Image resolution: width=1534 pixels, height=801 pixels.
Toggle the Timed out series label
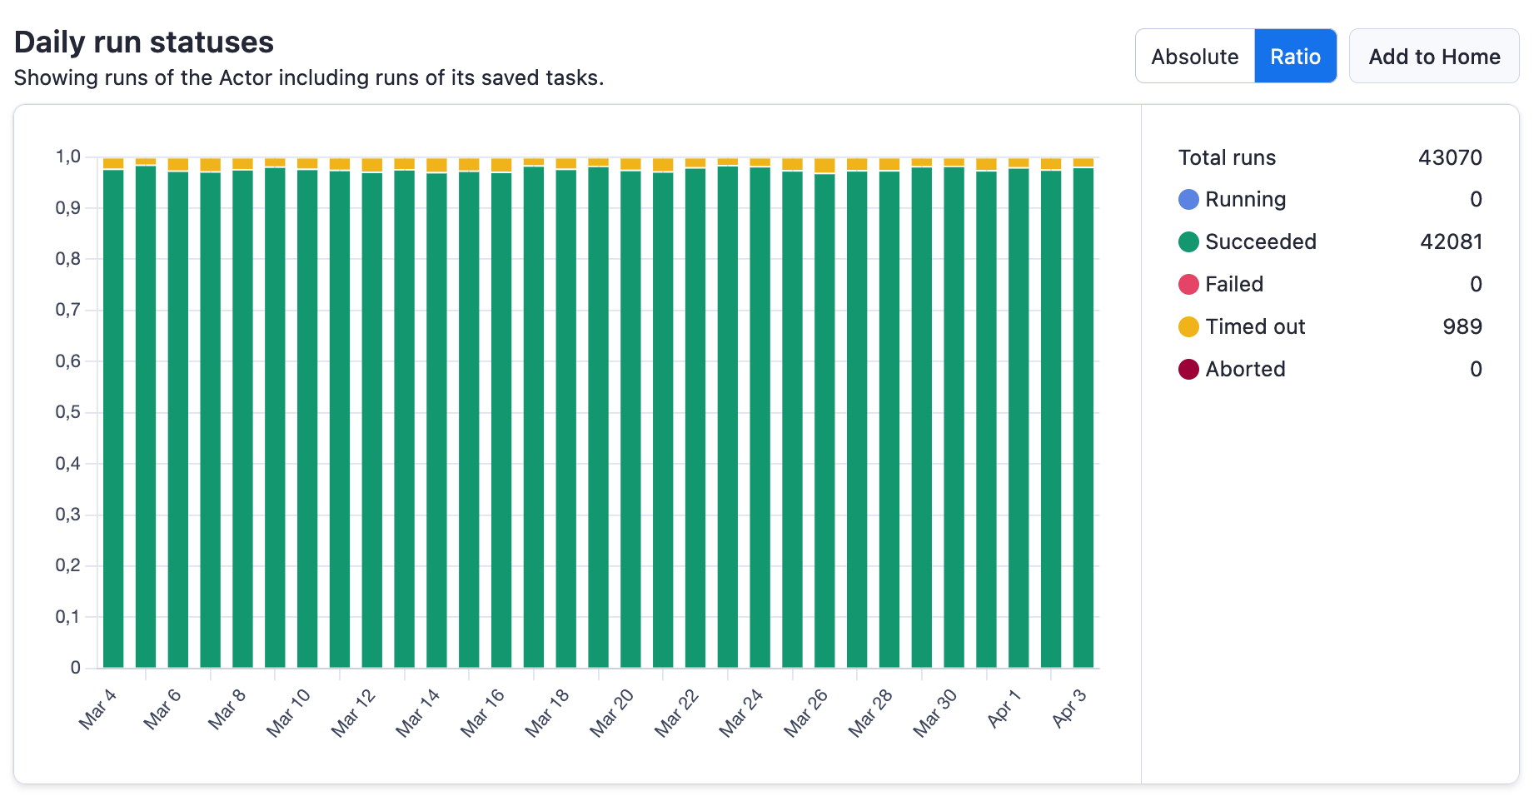coord(1254,327)
